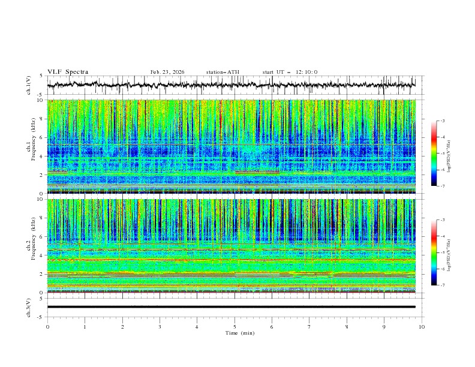Click the "-3" label on ch.2 colorbar
Viewport: 475px width, 367px height.
(443, 220)
